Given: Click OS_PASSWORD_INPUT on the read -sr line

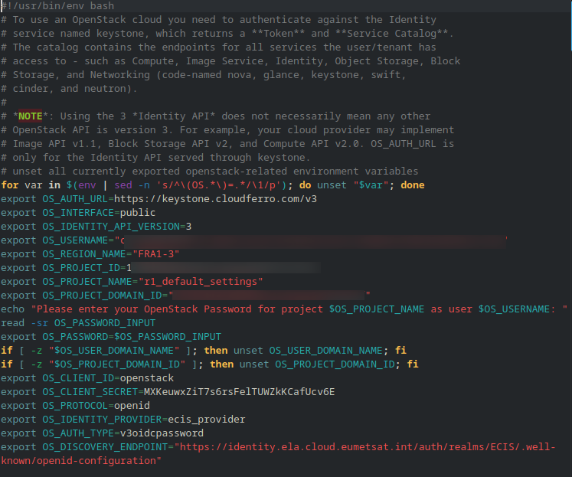Looking at the screenshot, I should coord(105,323).
